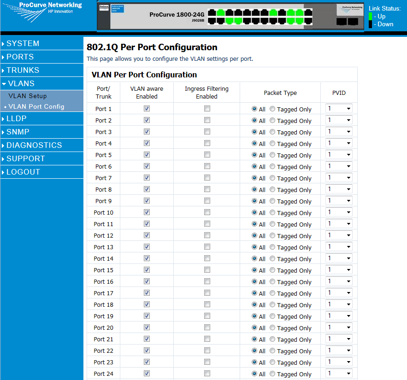Click the Ingress Filtering Enabled column header

pos(206,93)
